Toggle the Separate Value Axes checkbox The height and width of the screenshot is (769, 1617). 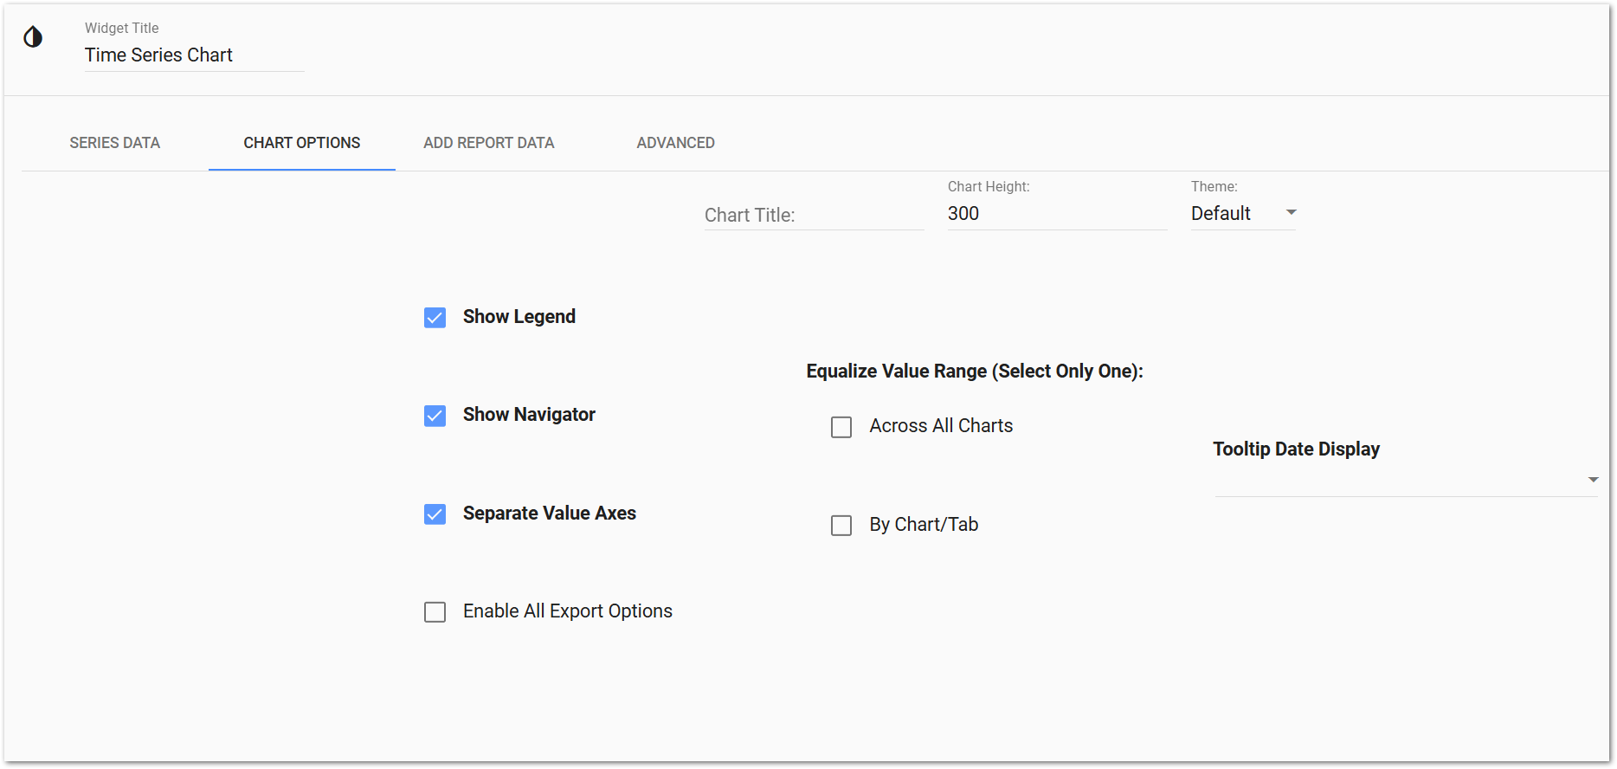[435, 514]
